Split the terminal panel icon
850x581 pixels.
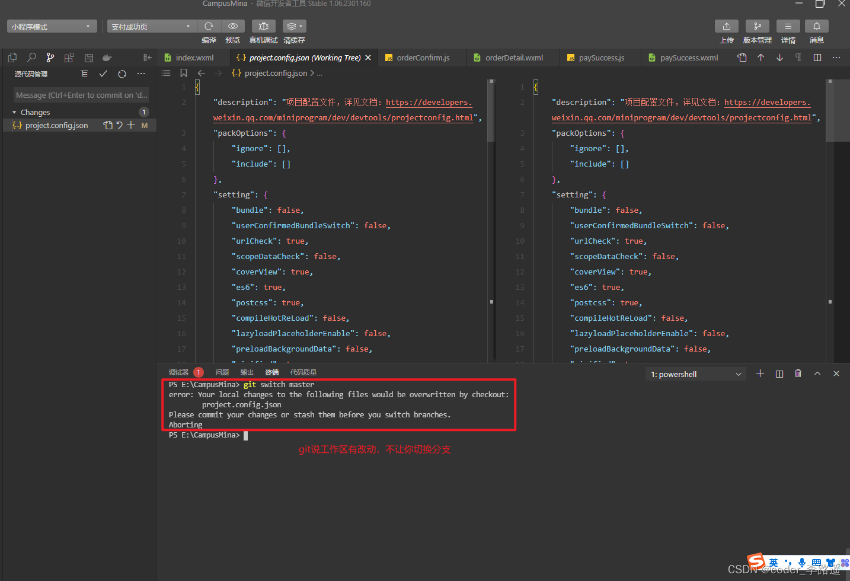(779, 373)
